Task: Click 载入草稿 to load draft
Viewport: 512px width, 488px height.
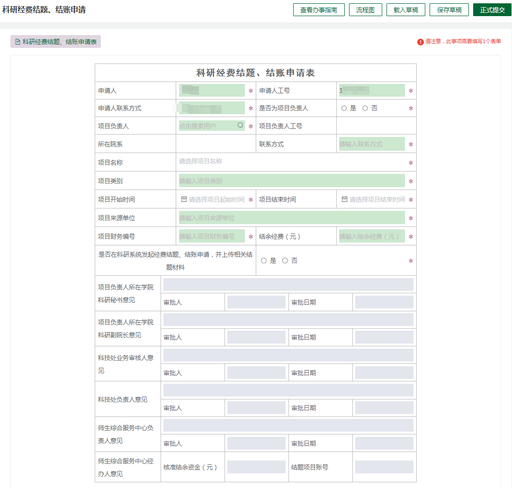Action: (406, 10)
